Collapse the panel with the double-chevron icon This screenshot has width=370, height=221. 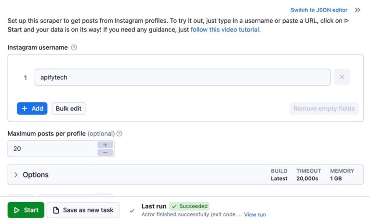coord(357,10)
